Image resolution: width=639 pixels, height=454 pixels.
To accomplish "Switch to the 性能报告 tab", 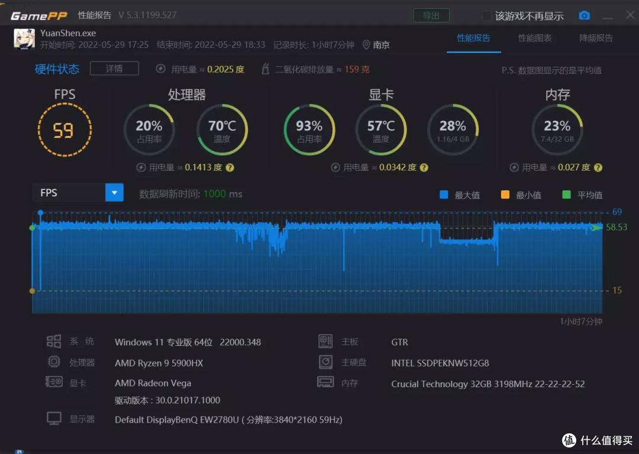I will (473, 38).
